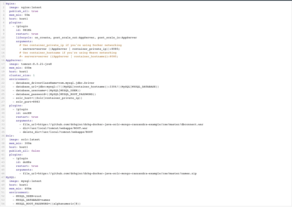
Task: Click 'image: tomcat:8.0.21-jre8' line
Action: tap(31, 64)
